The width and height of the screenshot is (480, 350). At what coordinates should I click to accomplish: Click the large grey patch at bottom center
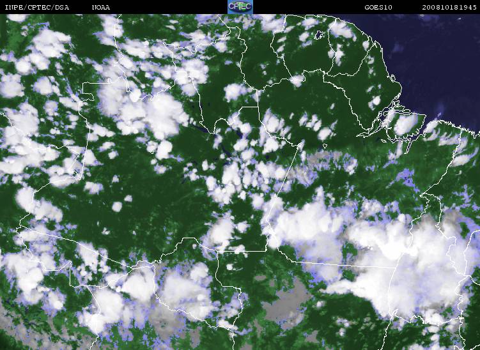[x=286, y=301]
